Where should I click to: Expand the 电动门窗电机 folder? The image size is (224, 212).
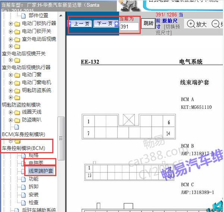(x=10, y=83)
